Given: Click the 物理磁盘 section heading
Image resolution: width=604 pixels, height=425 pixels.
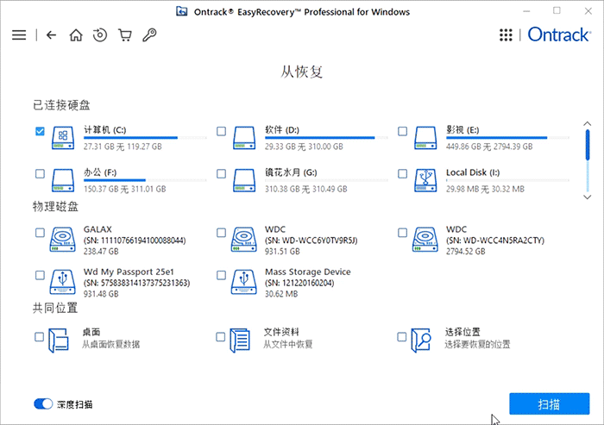Looking at the screenshot, I should (x=55, y=207).
